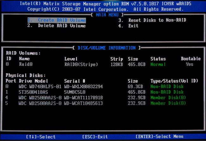The height and width of the screenshot is (141, 206).
Task: Click Non-RAID Disk status for port 1
Action: [167, 92]
